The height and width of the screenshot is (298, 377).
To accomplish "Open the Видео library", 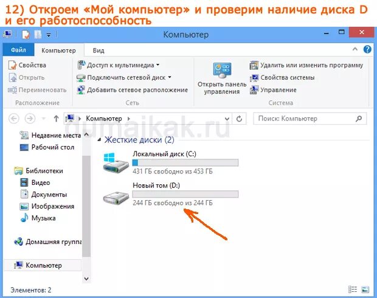I will 35,182.
